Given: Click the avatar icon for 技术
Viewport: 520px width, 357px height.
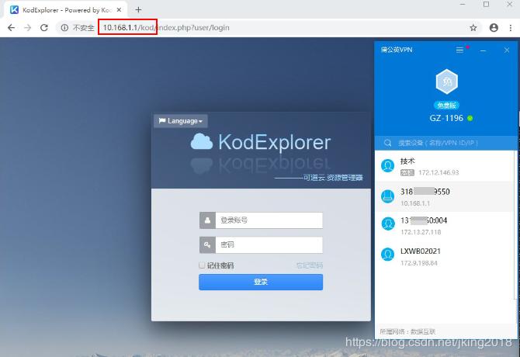Looking at the screenshot, I should (x=388, y=166).
